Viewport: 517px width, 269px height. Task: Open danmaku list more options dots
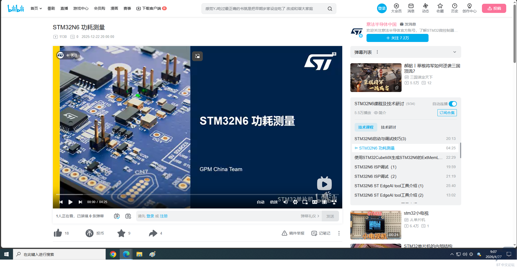(377, 52)
